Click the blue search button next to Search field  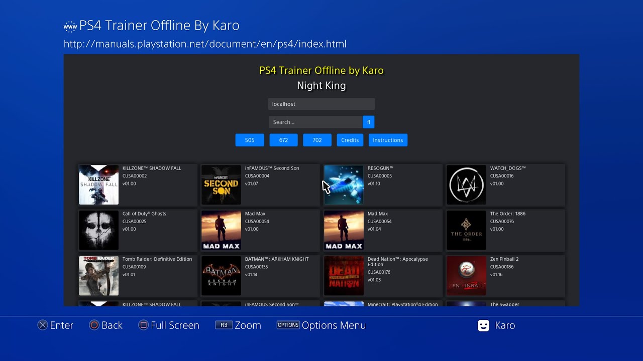click(368, 122)
